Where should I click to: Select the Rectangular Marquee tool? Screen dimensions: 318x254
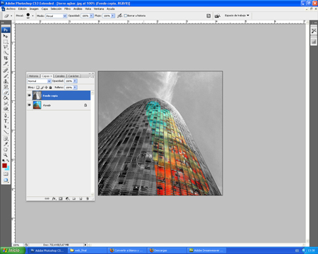(x=6, y=42)
